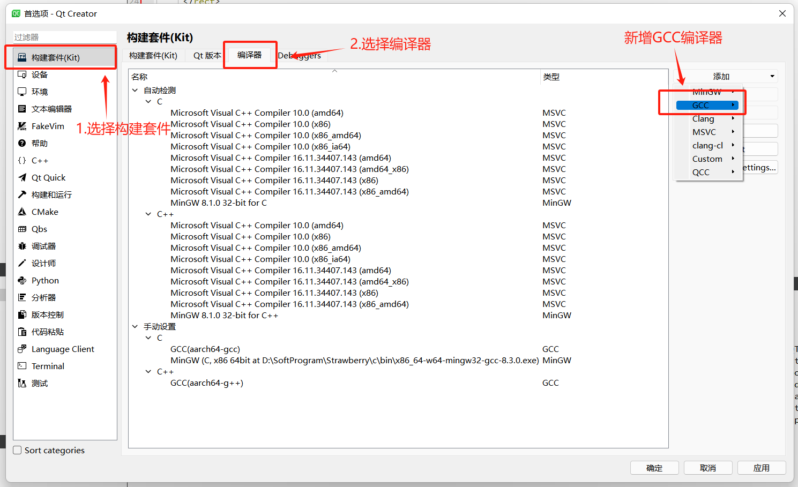Select MinGW 8.1.0 32-bit for C++ row
Viewport: 798px width, 487px height.
pyautogui.click(x=398, y=315)
